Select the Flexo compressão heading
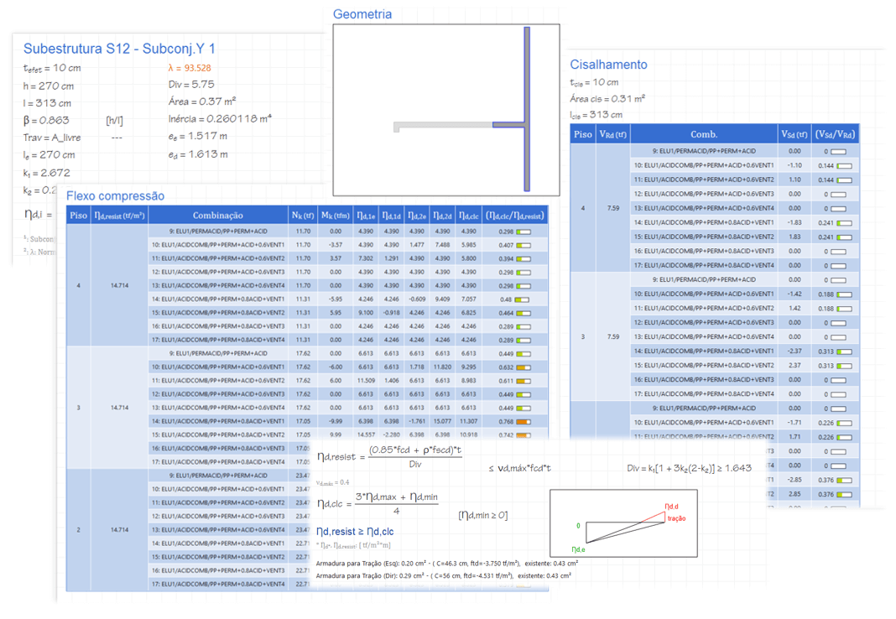The image size is (896, 619). coord(115,195)
